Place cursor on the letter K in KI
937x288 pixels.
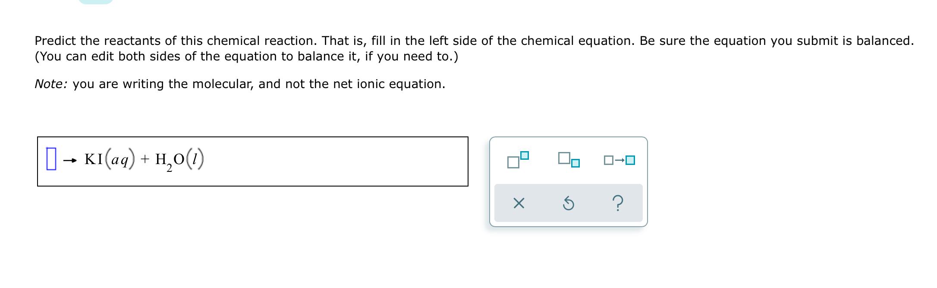tap(89, 159)
